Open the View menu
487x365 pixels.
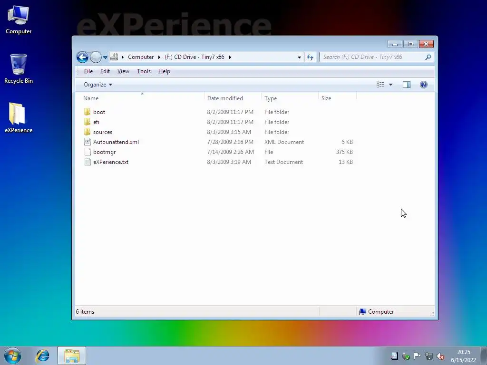coord(123,71)
